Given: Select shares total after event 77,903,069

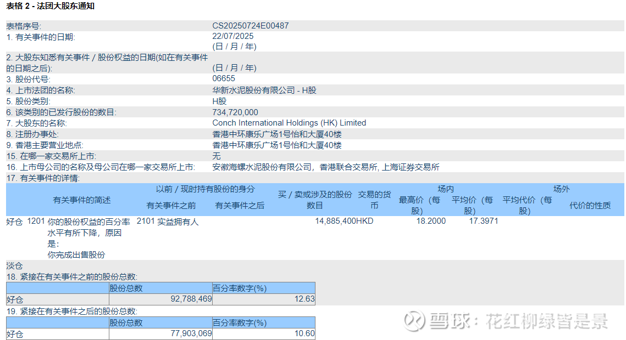Looking at the screenshot, I should coord(191,333).
